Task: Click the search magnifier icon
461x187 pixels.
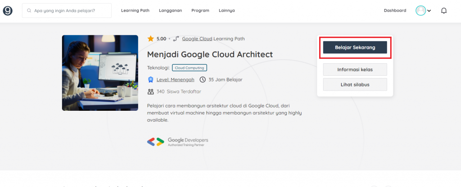Action: [29, 10]
